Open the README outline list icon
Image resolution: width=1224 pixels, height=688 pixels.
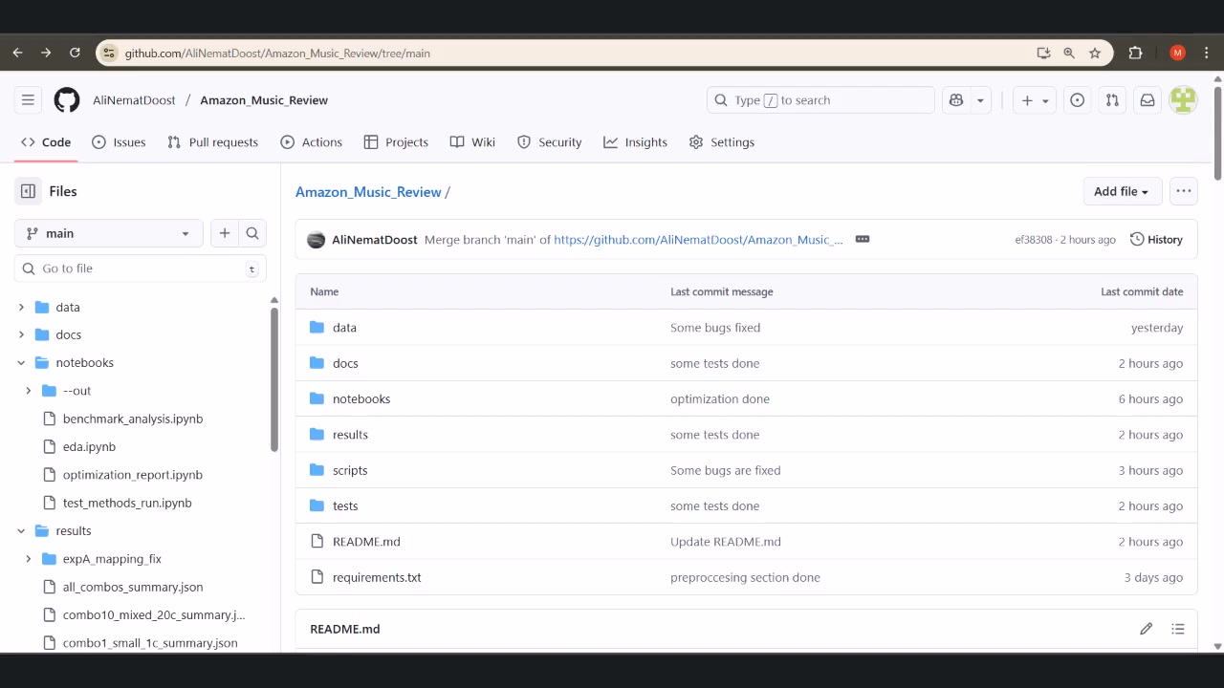click(1178, 629)
